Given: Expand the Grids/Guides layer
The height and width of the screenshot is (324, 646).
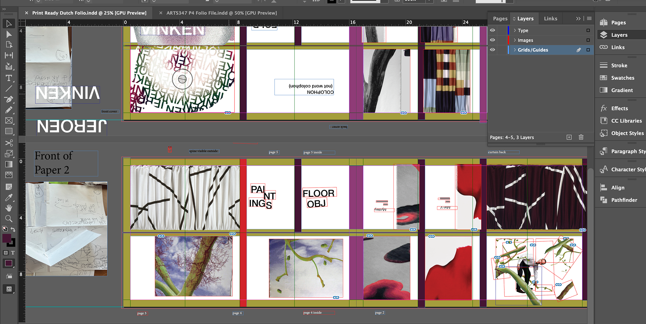Looking at the screenshot, I should [514, 50].
